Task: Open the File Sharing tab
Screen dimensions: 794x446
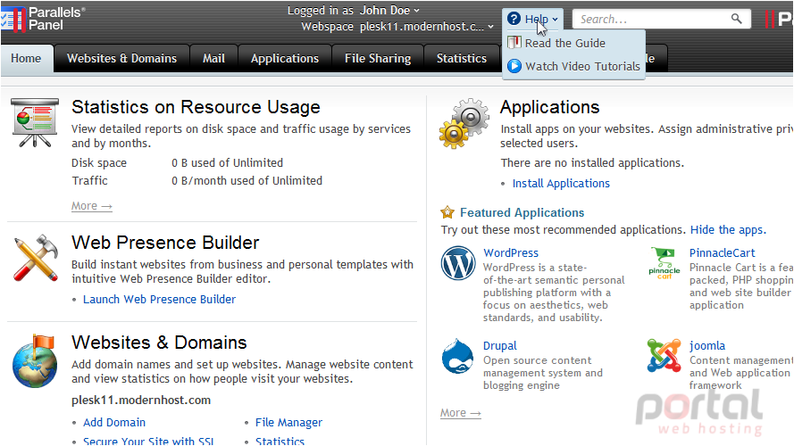Action: pos(378,58)
